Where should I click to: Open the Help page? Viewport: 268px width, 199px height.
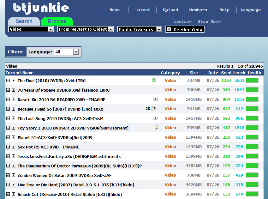[224, 10]
